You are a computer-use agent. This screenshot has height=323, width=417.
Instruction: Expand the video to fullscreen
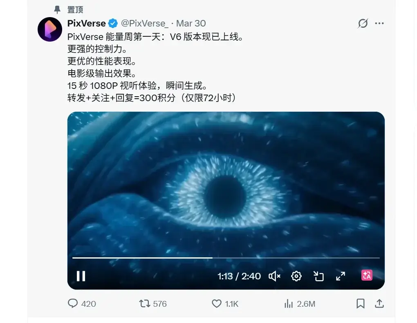[341, 277]
